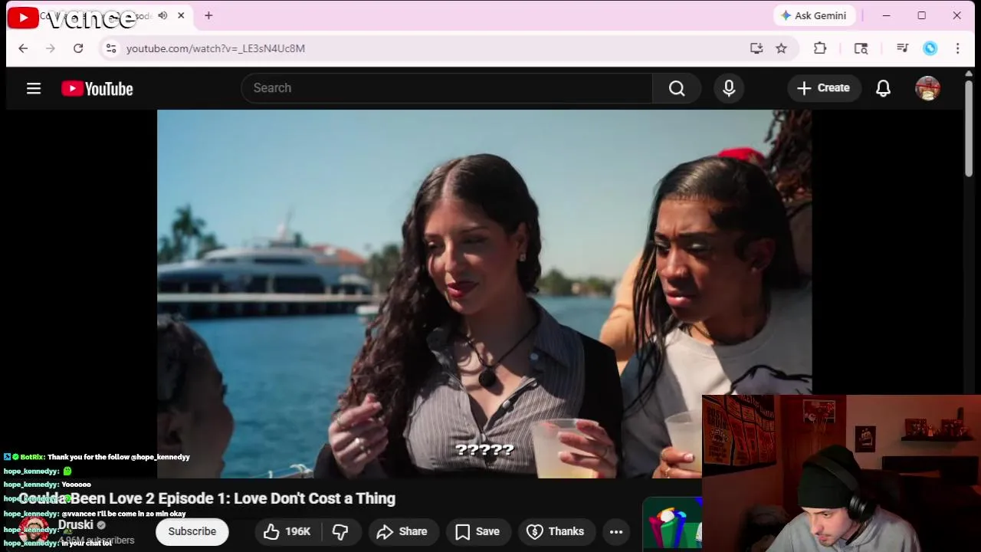The width and height of the screenshot is (981, 552).
Task: Go back with the browser arrow
Action: point(23,48)
